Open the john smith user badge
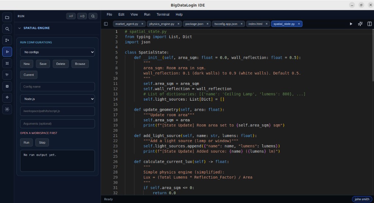The height and width of the screenshot is (203, 374). (362, 199)
